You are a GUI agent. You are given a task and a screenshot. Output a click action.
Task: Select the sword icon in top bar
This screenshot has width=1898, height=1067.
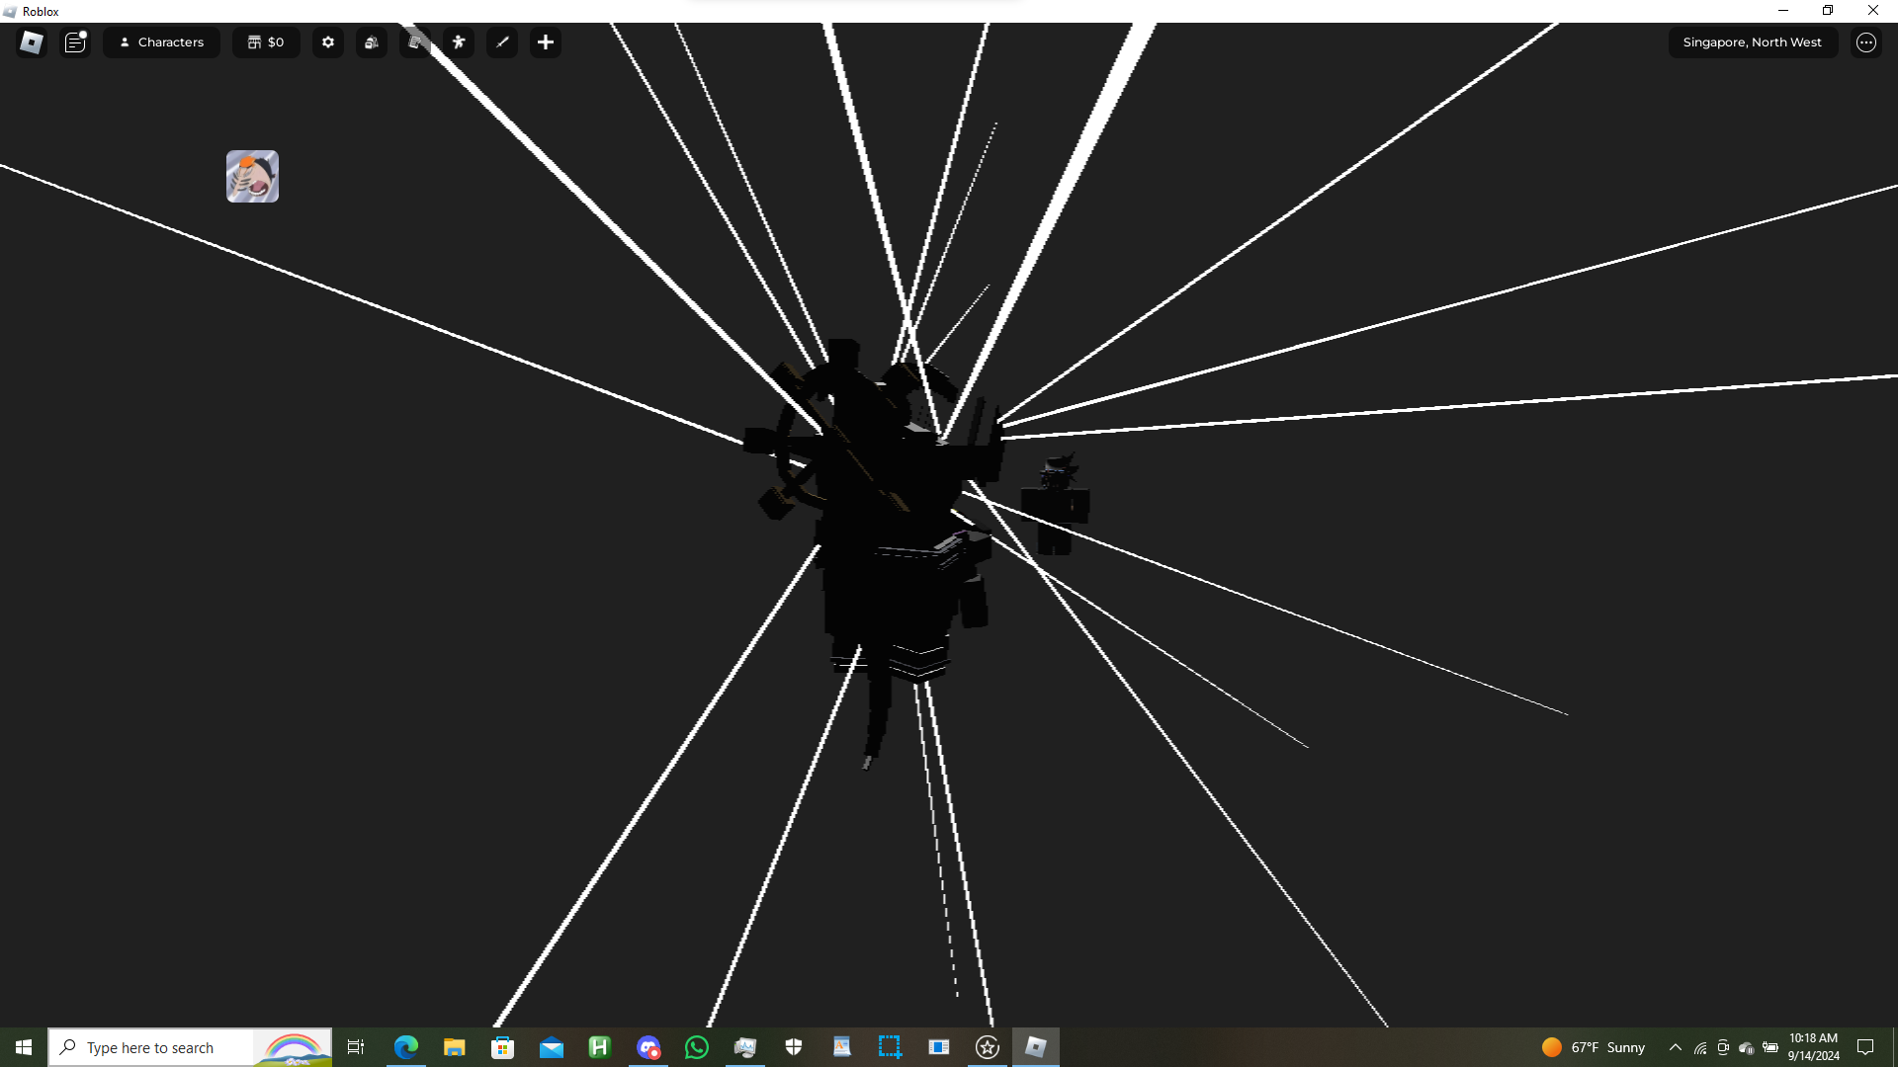[x=502, y=42]
